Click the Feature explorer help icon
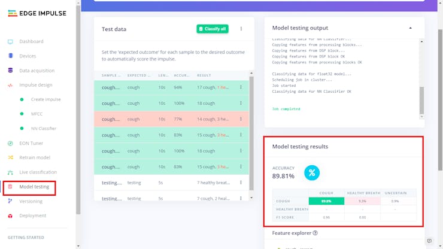 pos(315,233)
